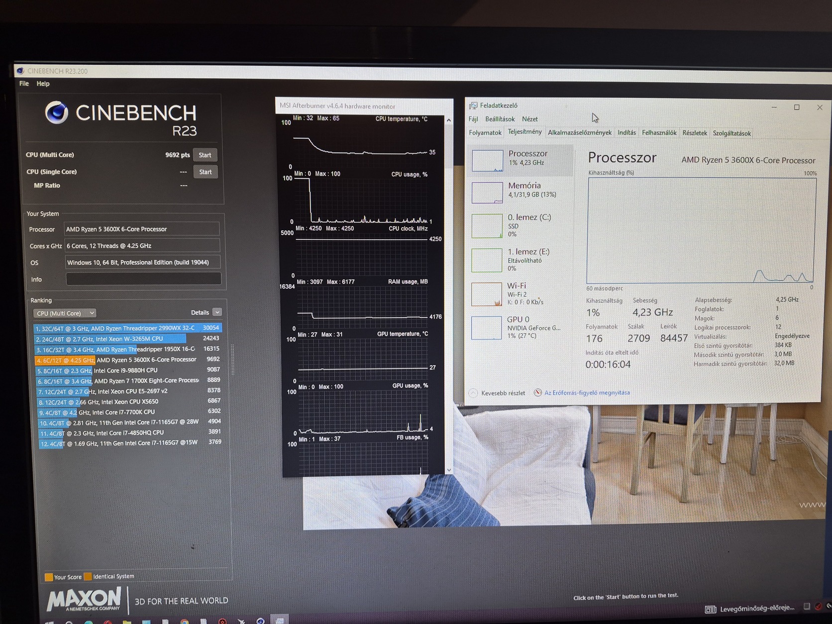Click the Identical System color swatch
Image resolution: width=832 pixels, height=624 pixels.
point(88,577)
